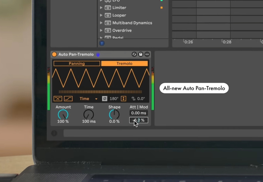Click the Overdrive label in browser
The image size is (263, 182).
coord(122,30)
